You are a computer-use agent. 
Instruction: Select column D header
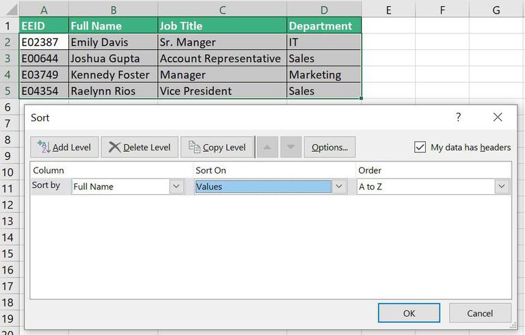tap(324, 10)
